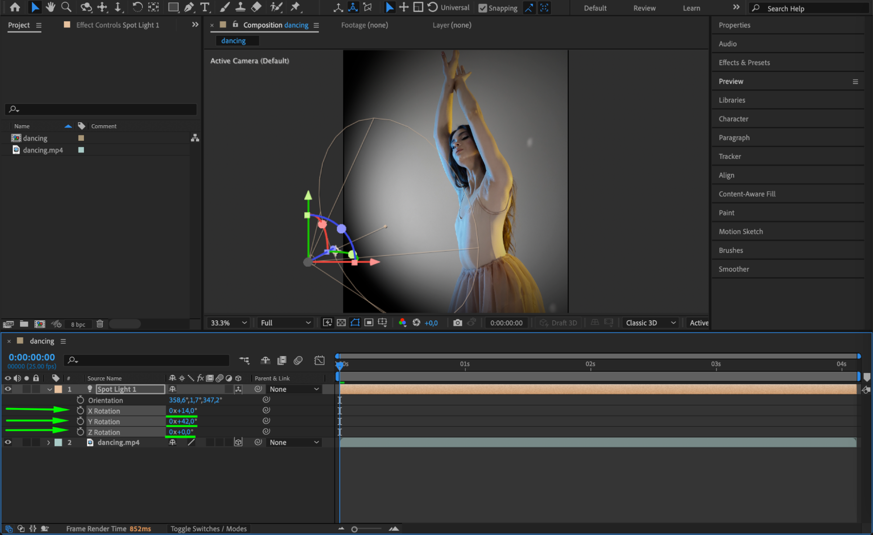Hide the Spot Light 1 layer
This screenshot has height=535, width=873.
click(x=8, y=389)
